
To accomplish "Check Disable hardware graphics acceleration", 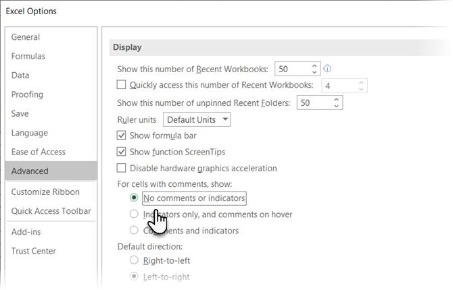I will click(x=122, y=168).
